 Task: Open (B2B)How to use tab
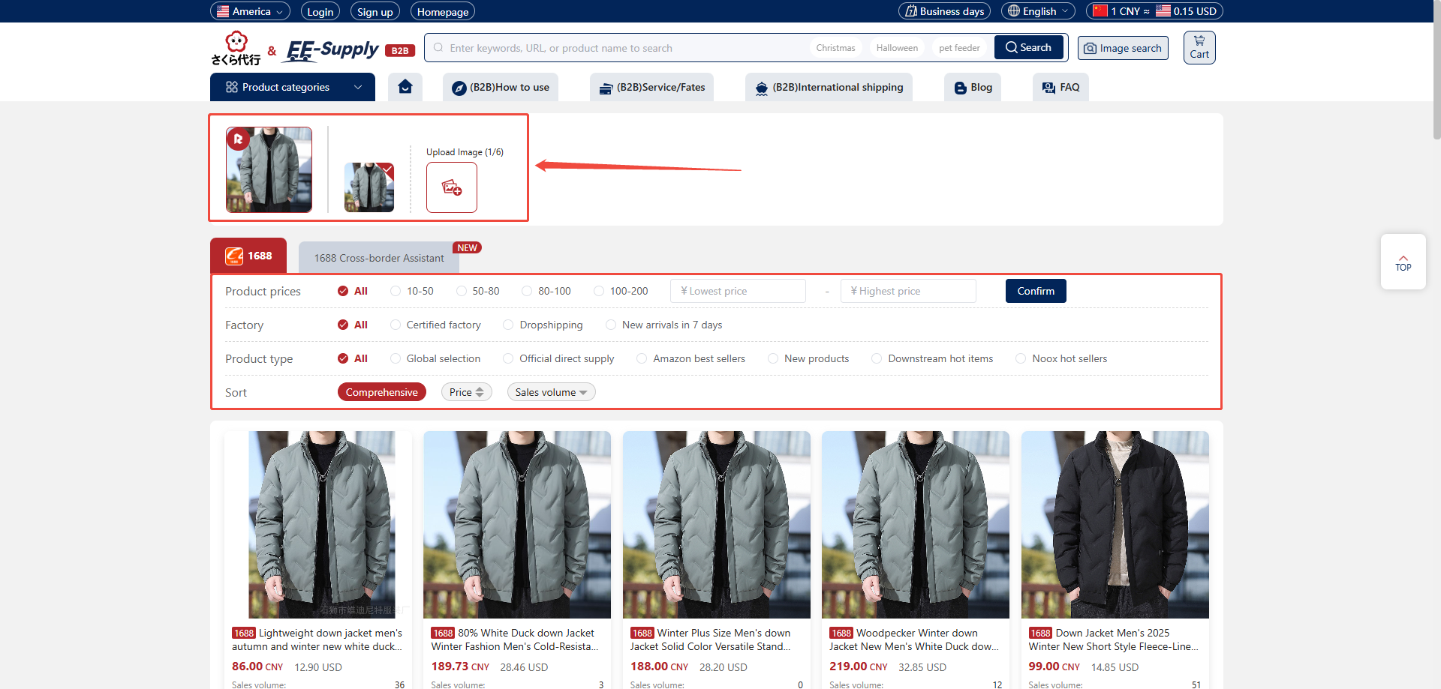[501, 87]
